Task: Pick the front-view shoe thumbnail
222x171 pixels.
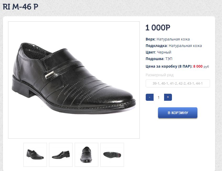Action: click(86, 155)
